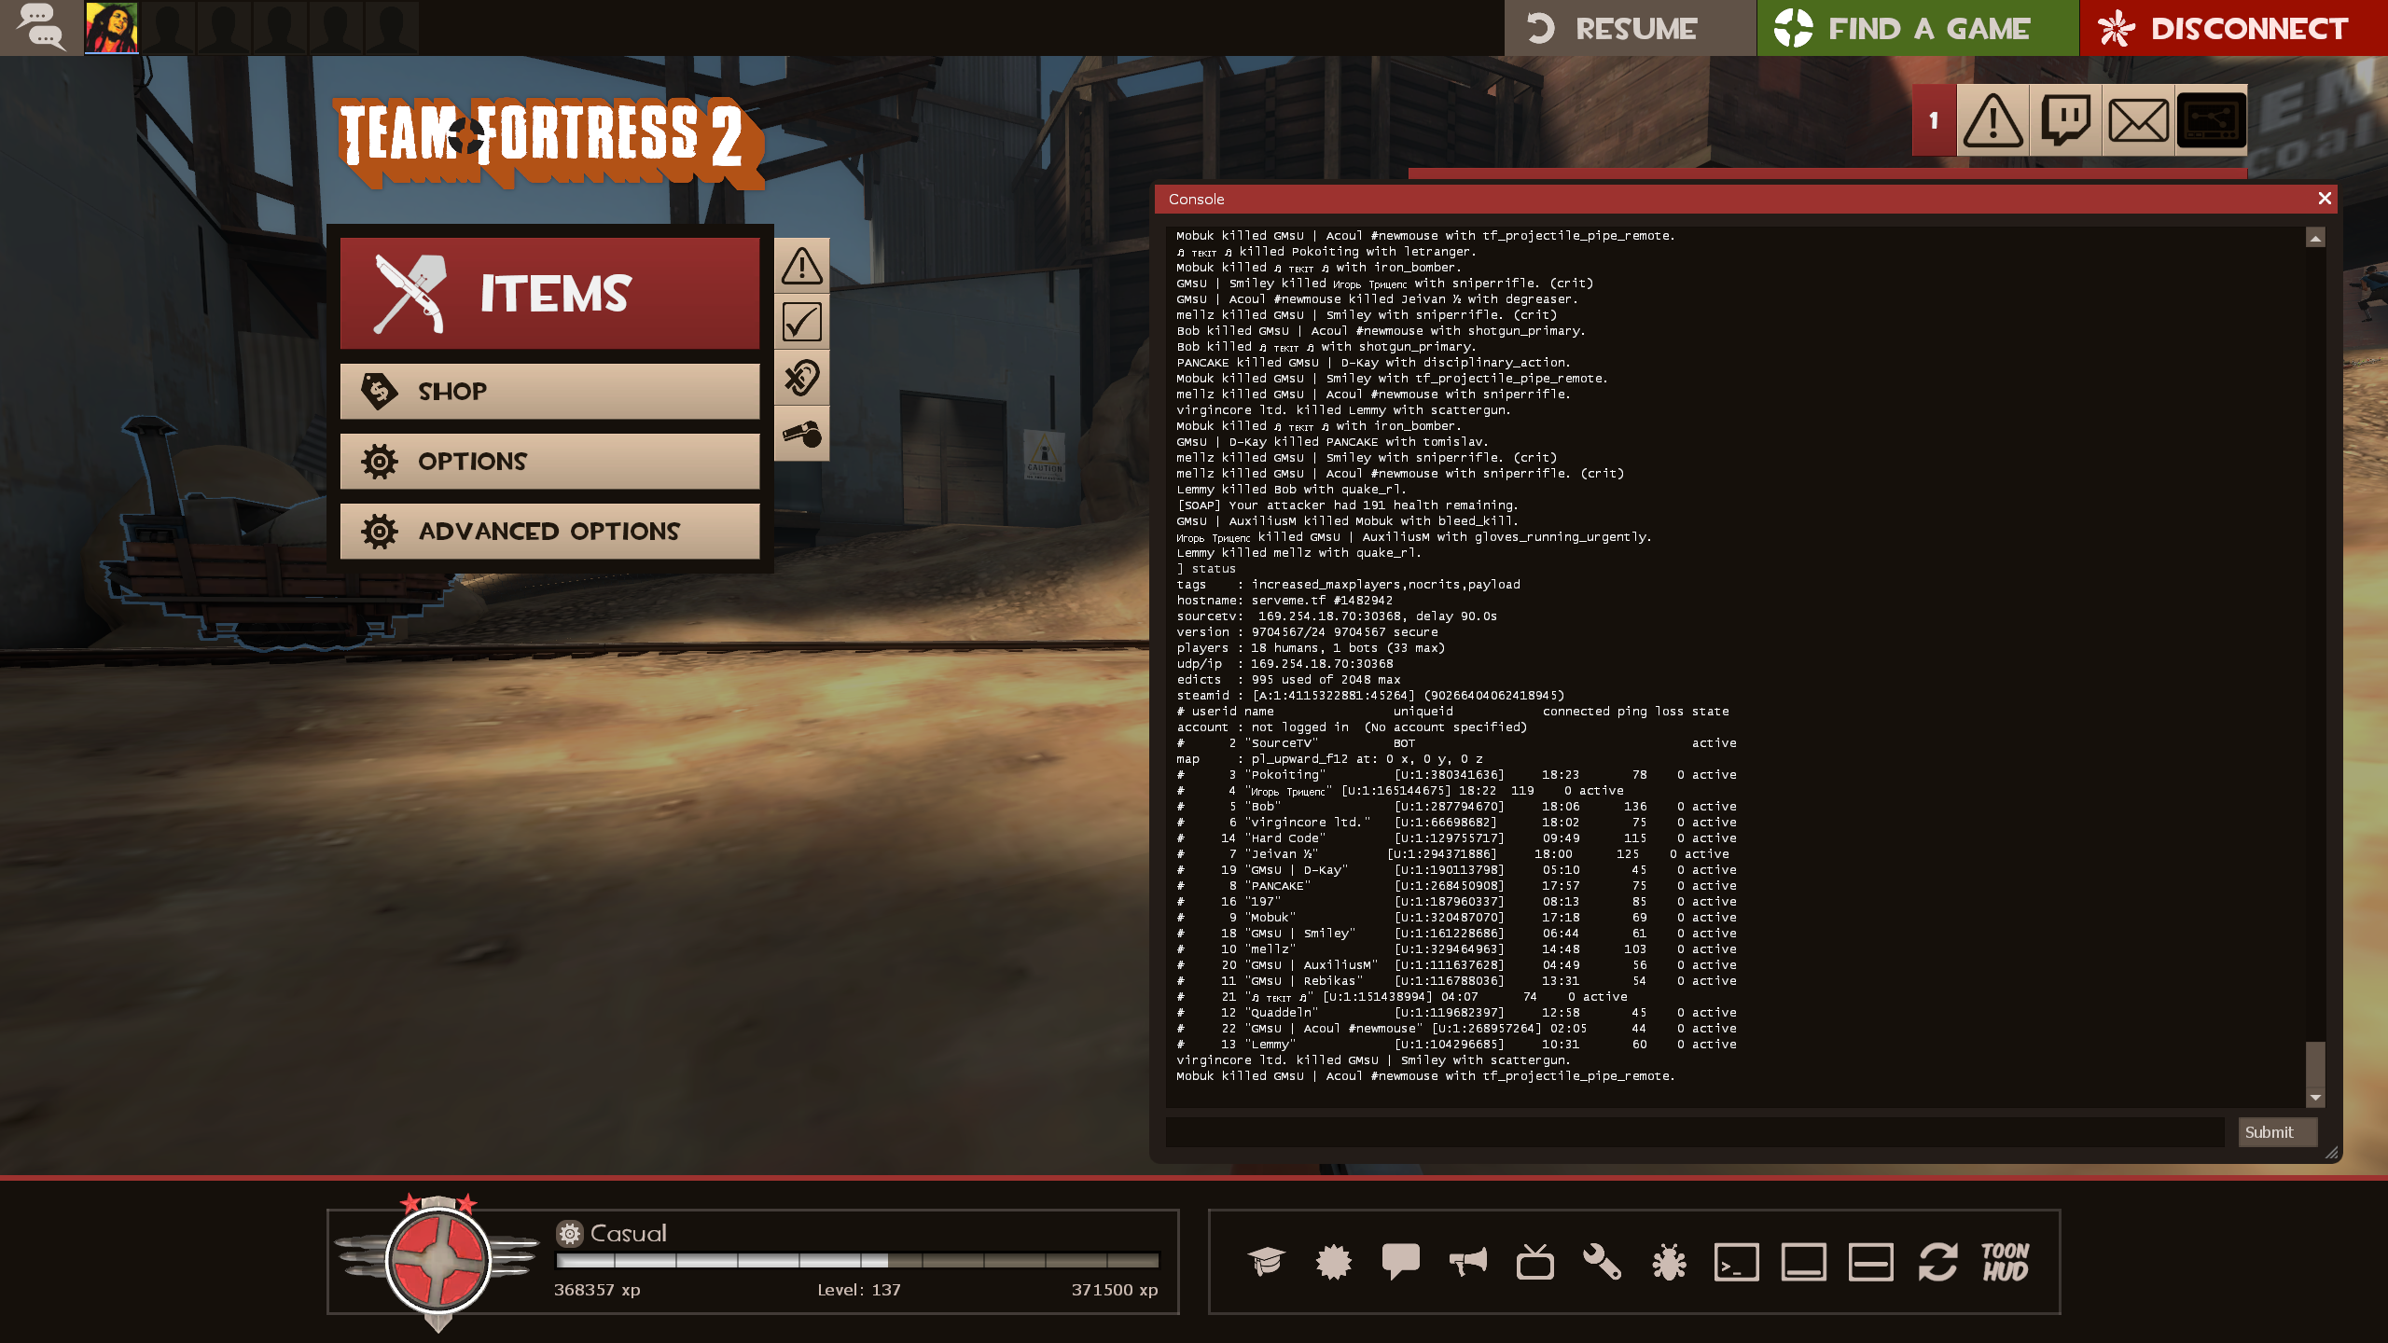Click the ToonHUD icon

point(2005,1262)
